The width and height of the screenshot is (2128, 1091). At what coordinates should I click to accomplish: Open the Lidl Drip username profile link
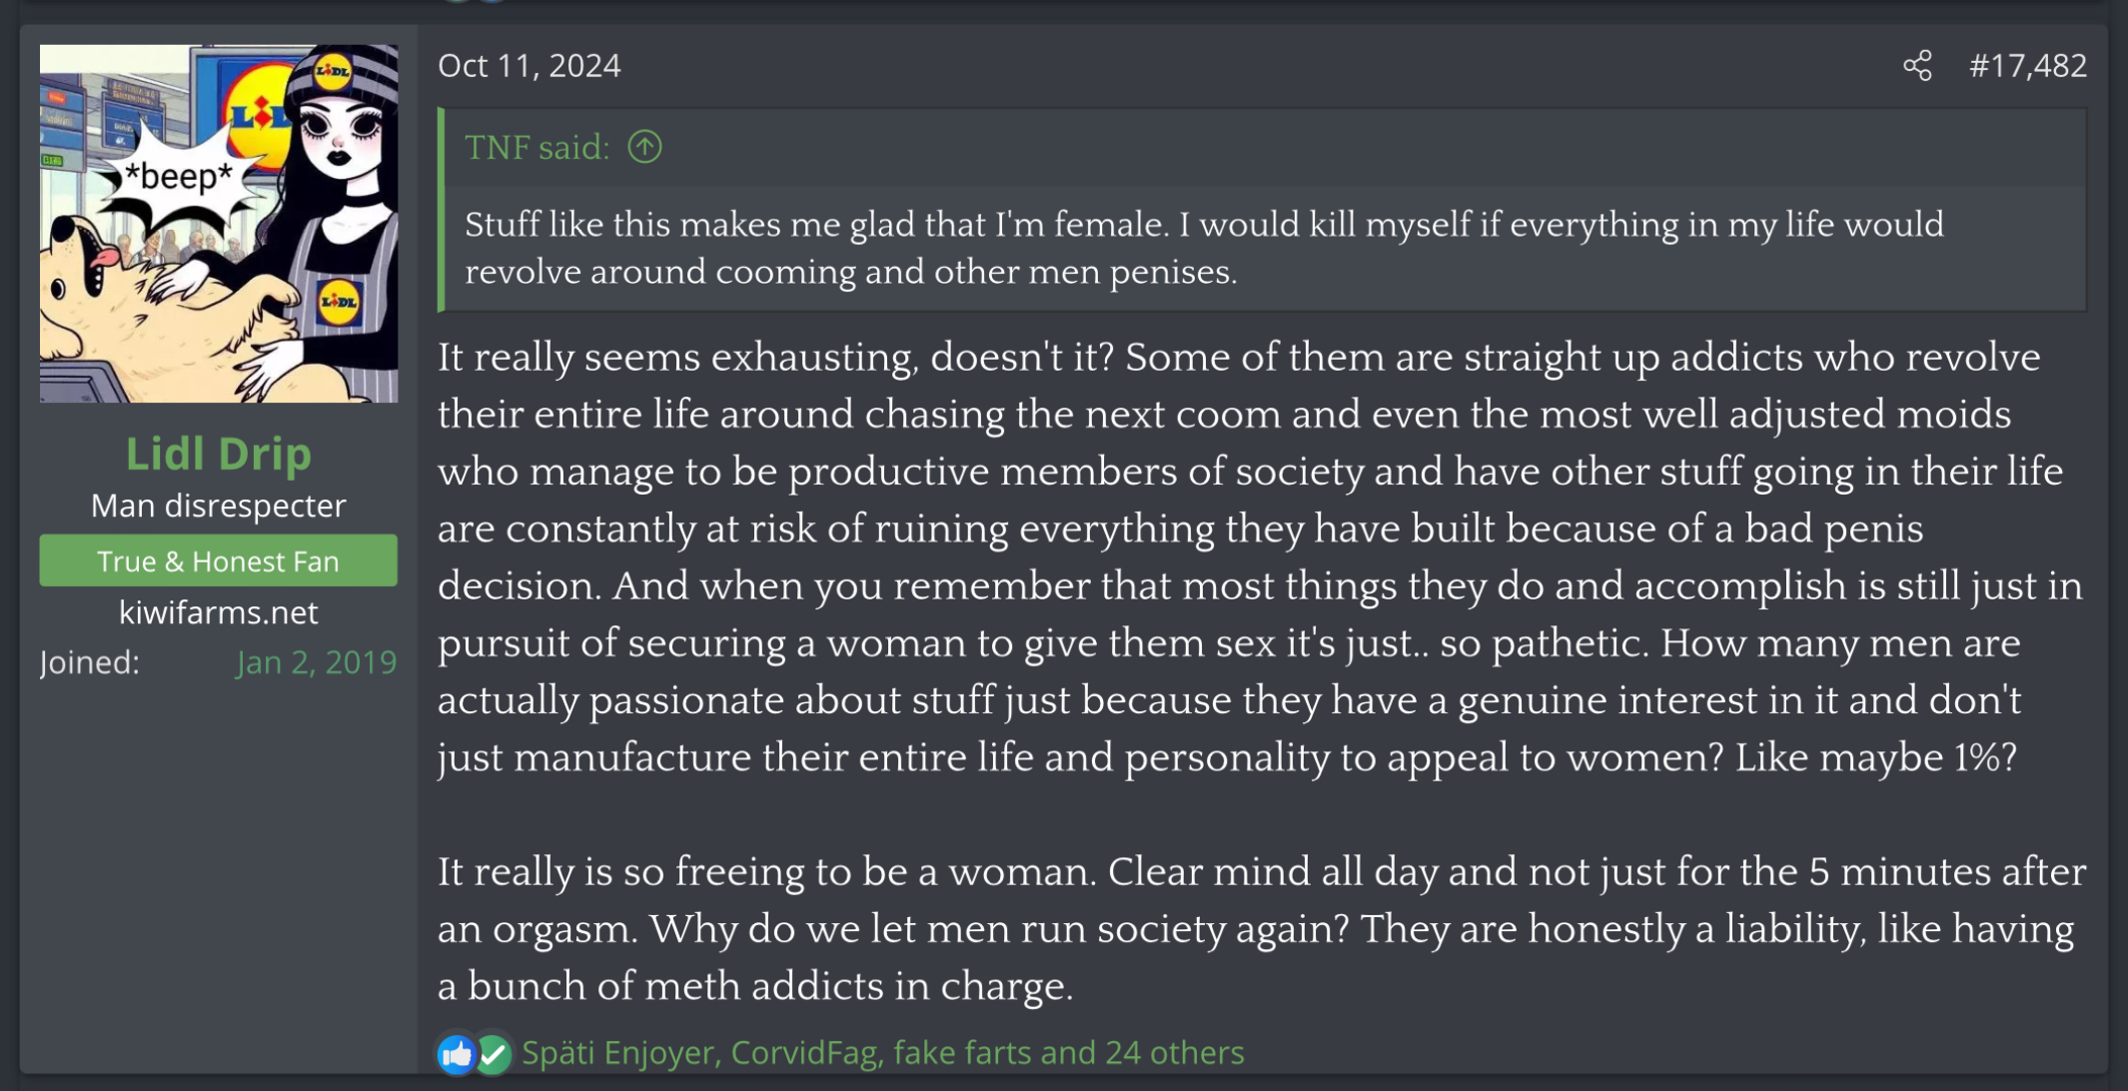pyautogui.click(x=219, y=454)
